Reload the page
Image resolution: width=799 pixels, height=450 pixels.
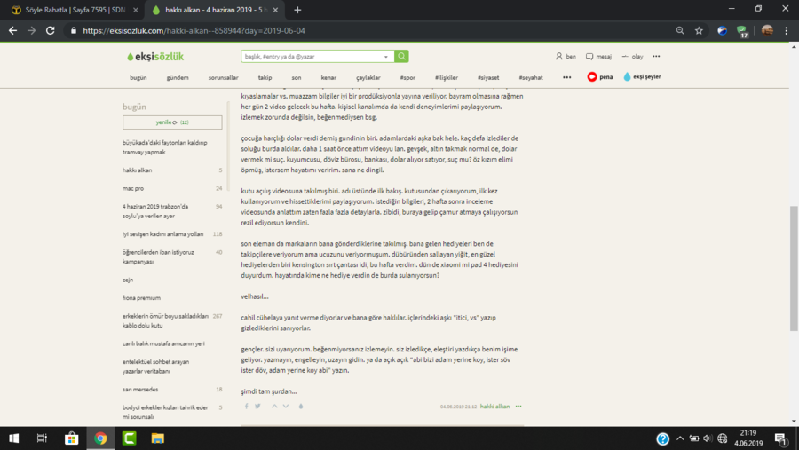50,30
